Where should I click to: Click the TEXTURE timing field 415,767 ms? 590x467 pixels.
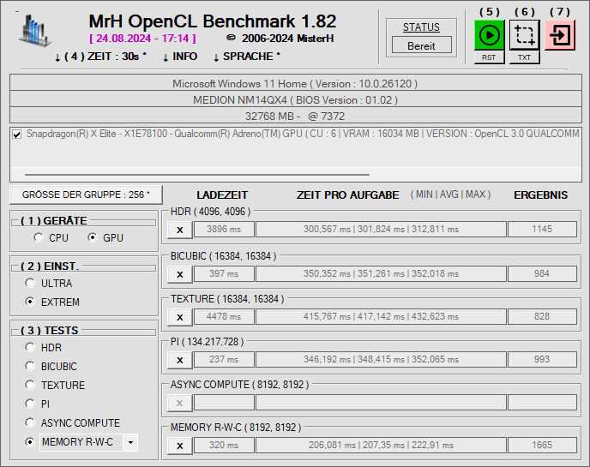(381, 316)
